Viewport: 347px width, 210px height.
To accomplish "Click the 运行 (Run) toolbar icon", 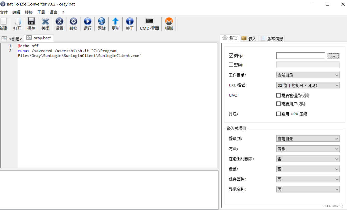I will pos(87,24).
